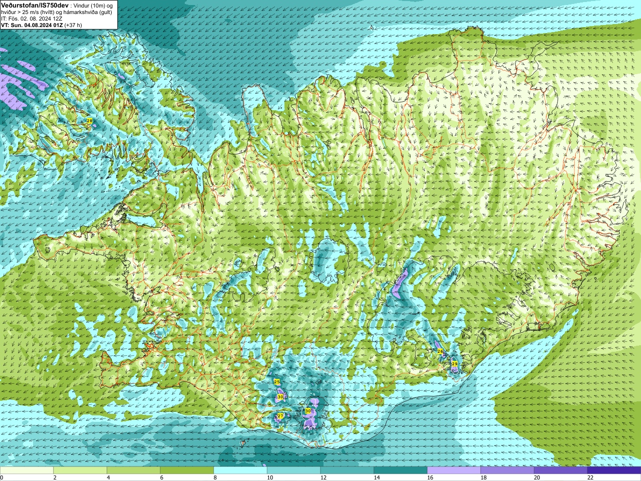Click the yellow "25" gust label
Screen dimensions: 641x481
[x=277, y=382]
